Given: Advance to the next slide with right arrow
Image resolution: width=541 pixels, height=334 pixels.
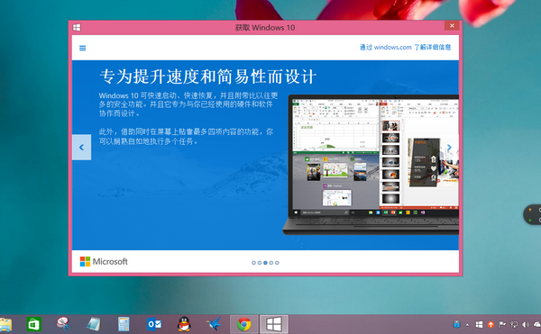Looking at the screenshot, I should (449, 148).
